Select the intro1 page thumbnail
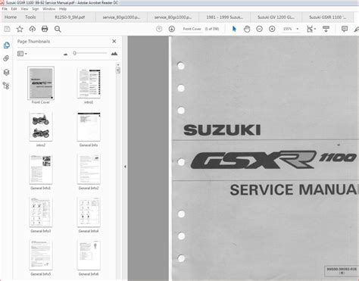This screenshot has width=359, height=281. (x=89, y=83)
